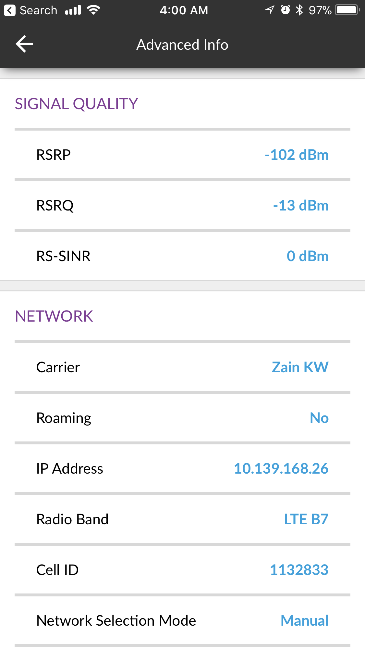This screenshot has height=650, width=365.
Task: Open Network Selection Mode Manual option
Action: coord(304,621)
